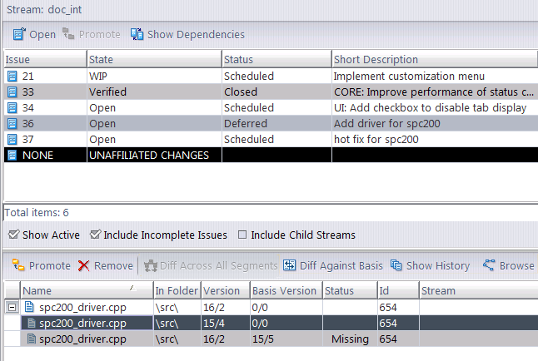Click the Short Description column header
The height and width of the screenshot is (361, 538).
tap(433, 60)
